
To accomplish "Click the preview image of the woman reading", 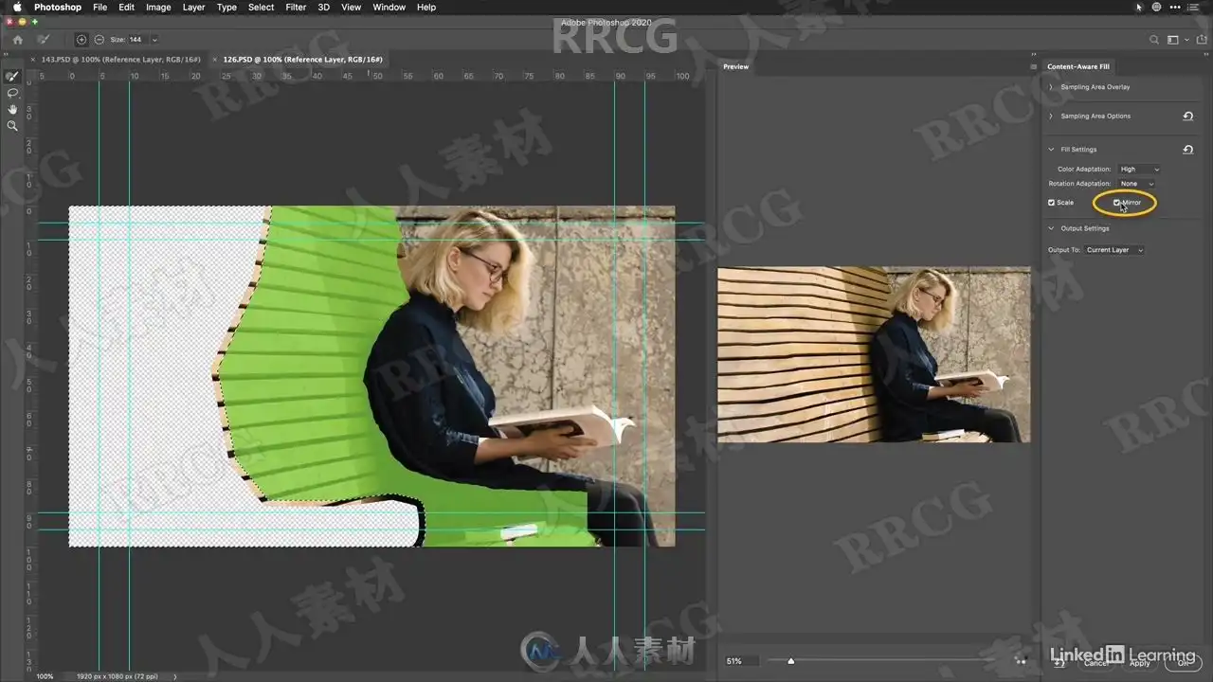I will [x=874, y=354].
